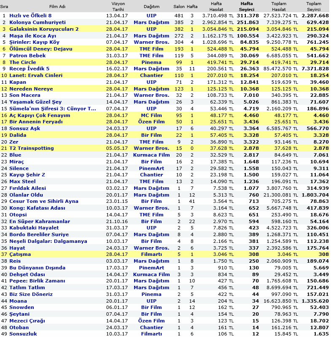Click Maşa ile Koca Ayı title
The height and width of the screenshot is (338, 331).
[33, 36]
